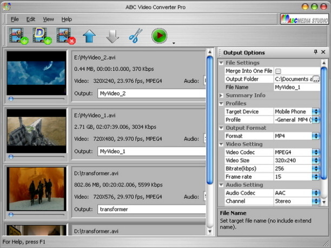Click the app icon in title bar
Viewport: 331px width, 248px height.
[x=6, y=6]
